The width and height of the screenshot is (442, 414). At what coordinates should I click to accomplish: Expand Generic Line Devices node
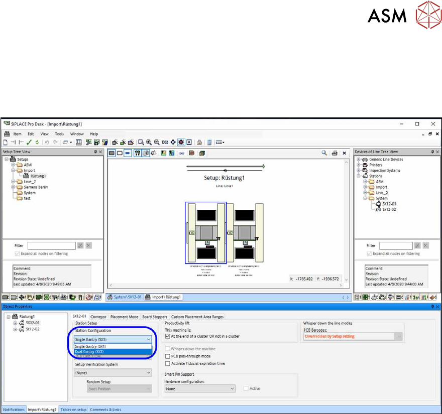click(359, 160)
